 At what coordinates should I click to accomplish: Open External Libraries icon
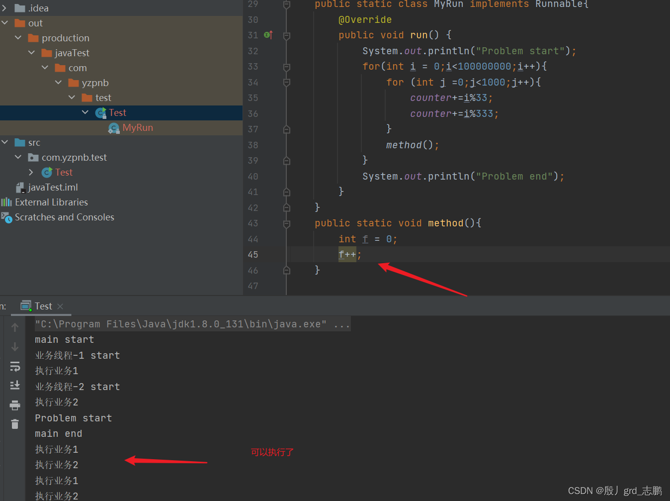pos(6,202)
